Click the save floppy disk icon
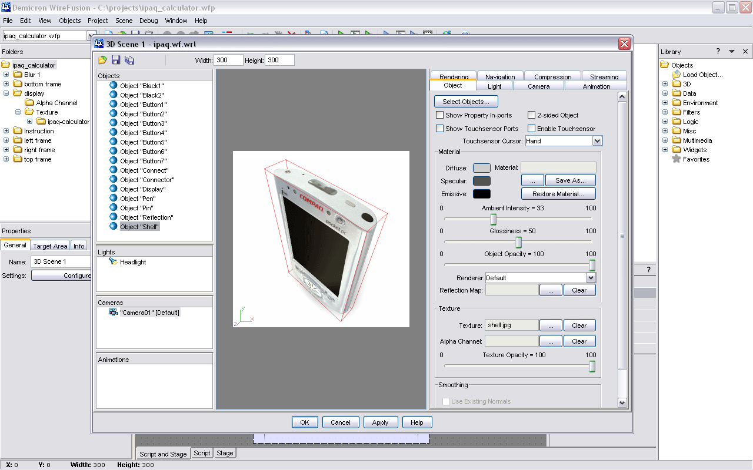 coord(116,60)
